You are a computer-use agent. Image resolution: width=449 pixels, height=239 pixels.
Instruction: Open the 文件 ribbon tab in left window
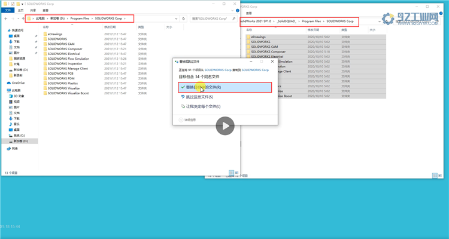(8, 10)
